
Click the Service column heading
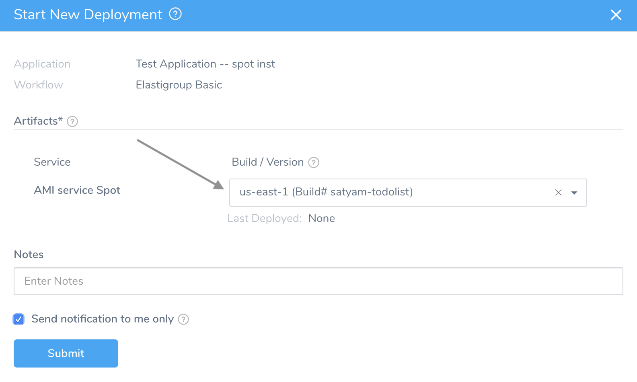click(x=52, y=162)
